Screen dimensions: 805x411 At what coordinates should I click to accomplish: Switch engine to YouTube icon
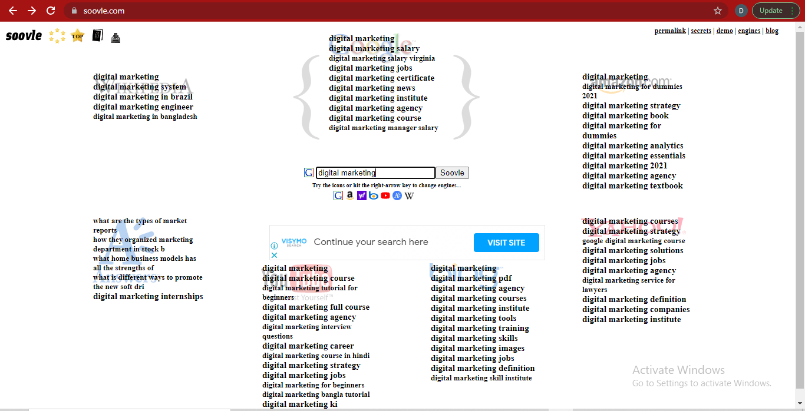point(385,195)
